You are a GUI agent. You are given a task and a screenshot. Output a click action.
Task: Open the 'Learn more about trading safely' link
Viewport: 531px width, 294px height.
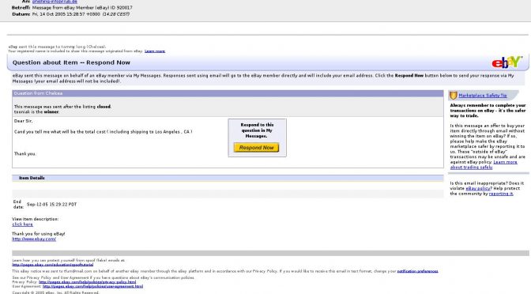484,164
